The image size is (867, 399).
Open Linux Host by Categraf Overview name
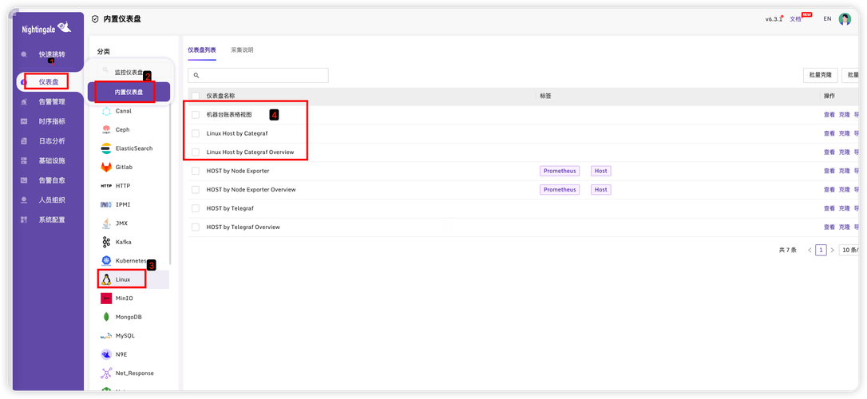(250, 152)
